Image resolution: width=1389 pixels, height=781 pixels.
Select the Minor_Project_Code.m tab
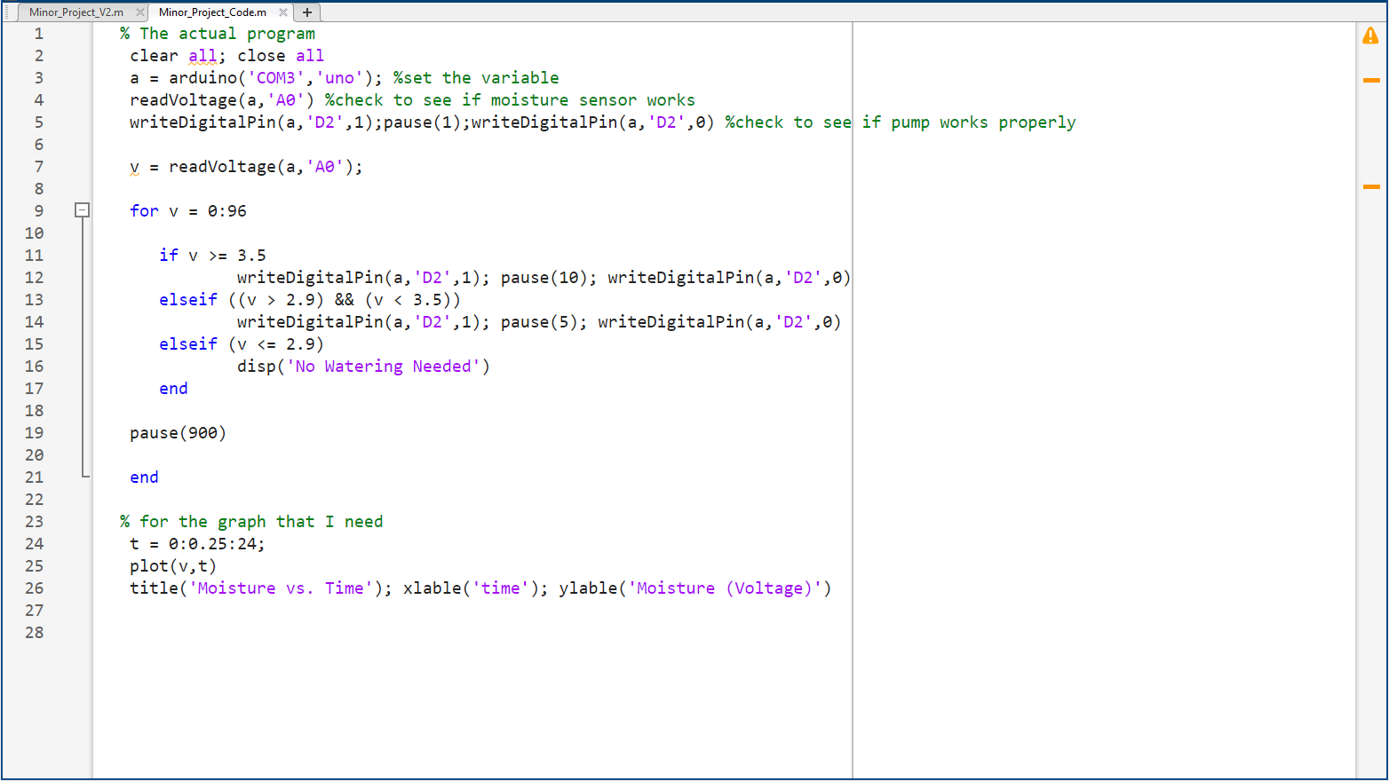(x=213, y=12)
